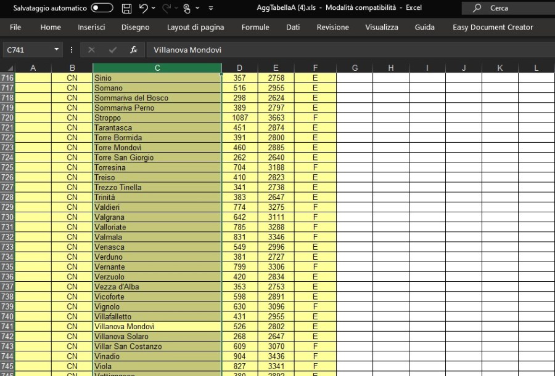555x376 pixels.
Task: Click the Select All corner triangle
Action: tap(7, 68)
